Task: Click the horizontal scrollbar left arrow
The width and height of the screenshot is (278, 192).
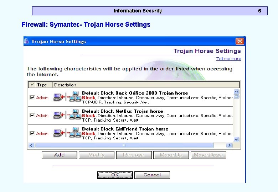Action: [x=31, y=145]
